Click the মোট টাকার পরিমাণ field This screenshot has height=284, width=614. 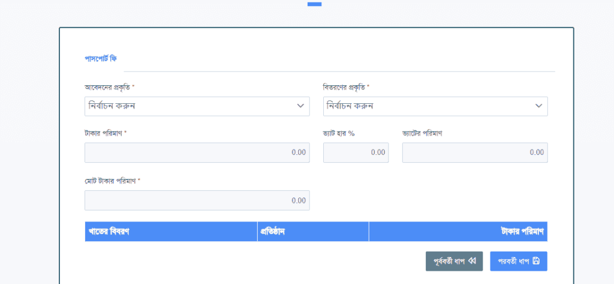click(197, 201)
